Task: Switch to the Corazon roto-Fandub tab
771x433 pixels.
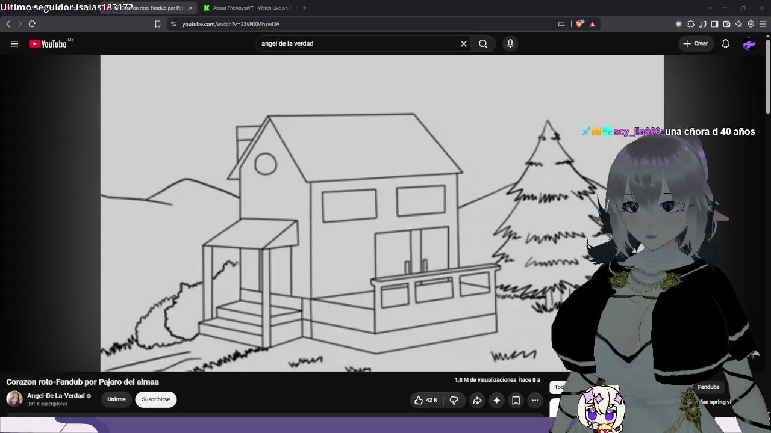Action: [x=148, y=8]
